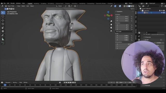Click the current frame number field
The height and width of the screenshot is (93, 166).
112,82
